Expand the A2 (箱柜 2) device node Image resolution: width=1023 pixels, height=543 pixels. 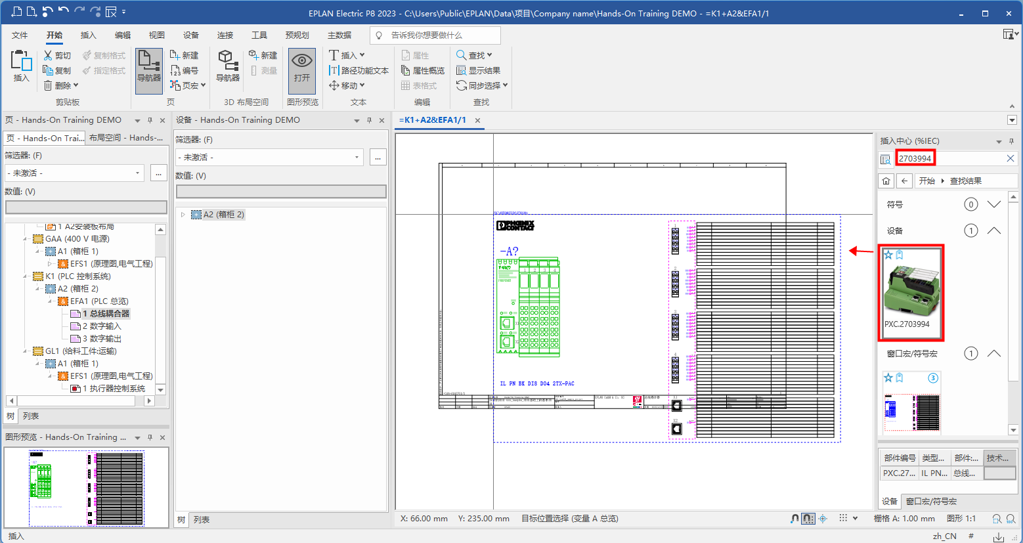pos(183,215)
